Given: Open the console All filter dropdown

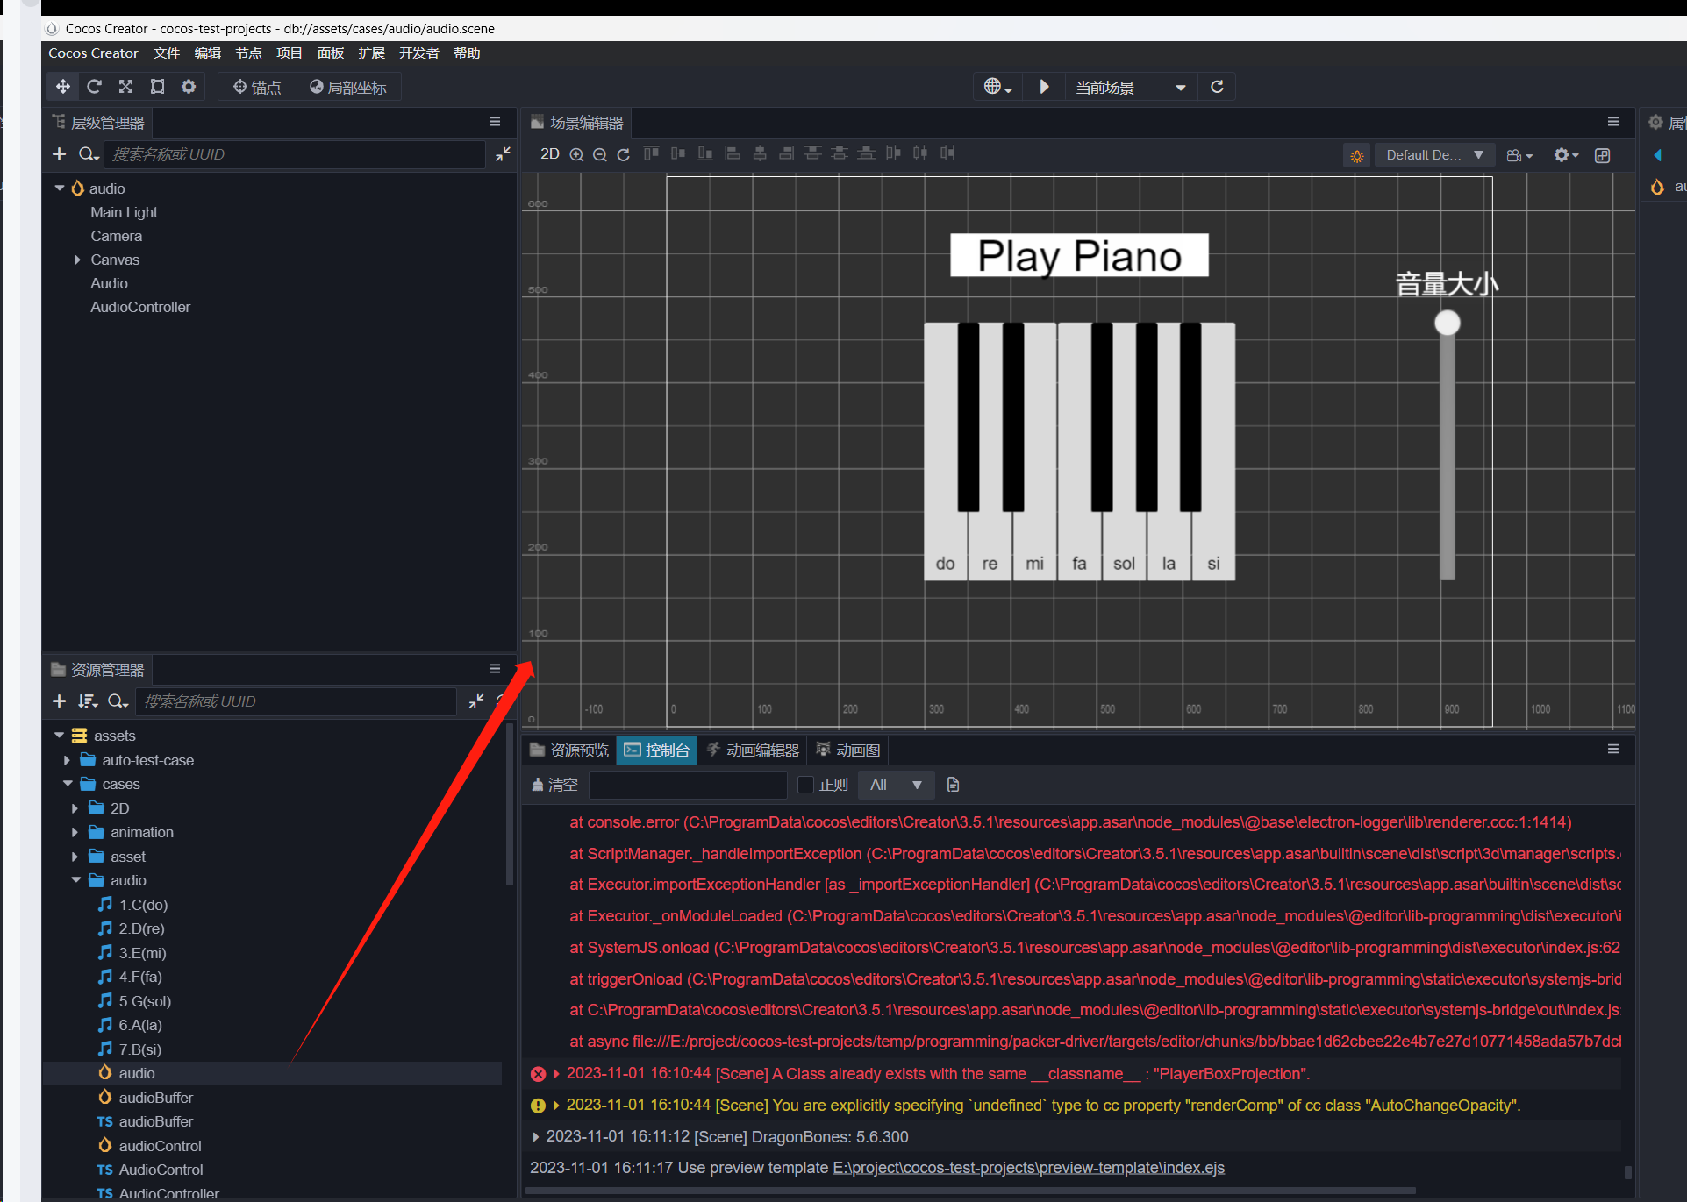Looking at the screenshot, I should (x=895, y=785).
